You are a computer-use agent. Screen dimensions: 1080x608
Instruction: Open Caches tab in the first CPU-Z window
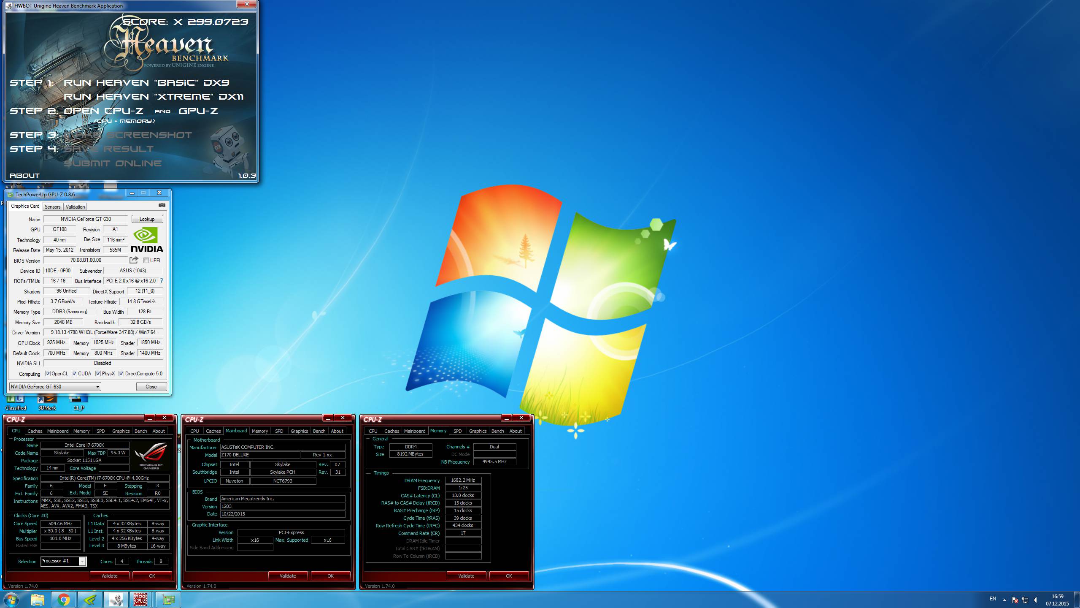pos(35,431)
